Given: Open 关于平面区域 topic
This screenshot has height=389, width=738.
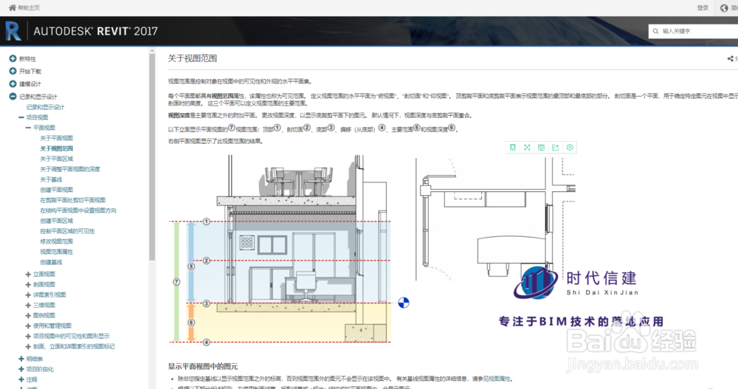Looking at the screenshot, I should pyautogui.click(x=57, y=159).
